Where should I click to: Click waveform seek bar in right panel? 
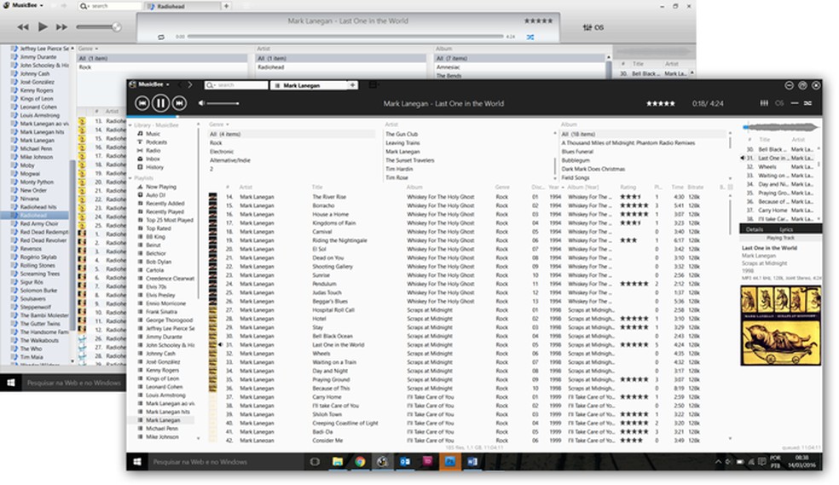[781, 127]
